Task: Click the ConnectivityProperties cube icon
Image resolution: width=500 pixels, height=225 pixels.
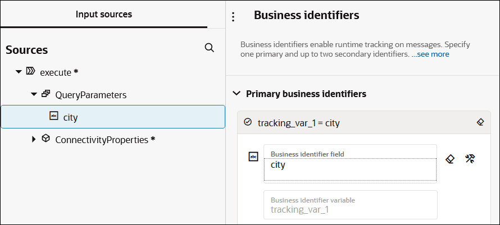Action: click(x=46, y=139)
